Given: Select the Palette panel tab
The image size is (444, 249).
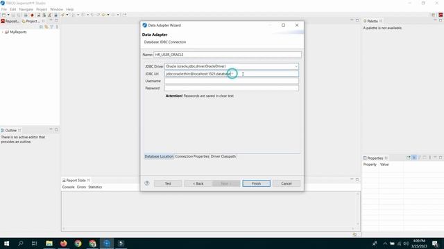Looking at the screenshot, I should (x=373, y=21).
